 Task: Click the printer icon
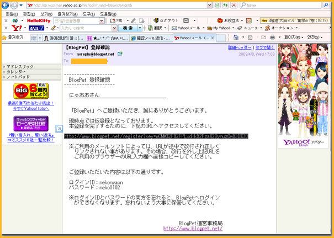point(272,38)
